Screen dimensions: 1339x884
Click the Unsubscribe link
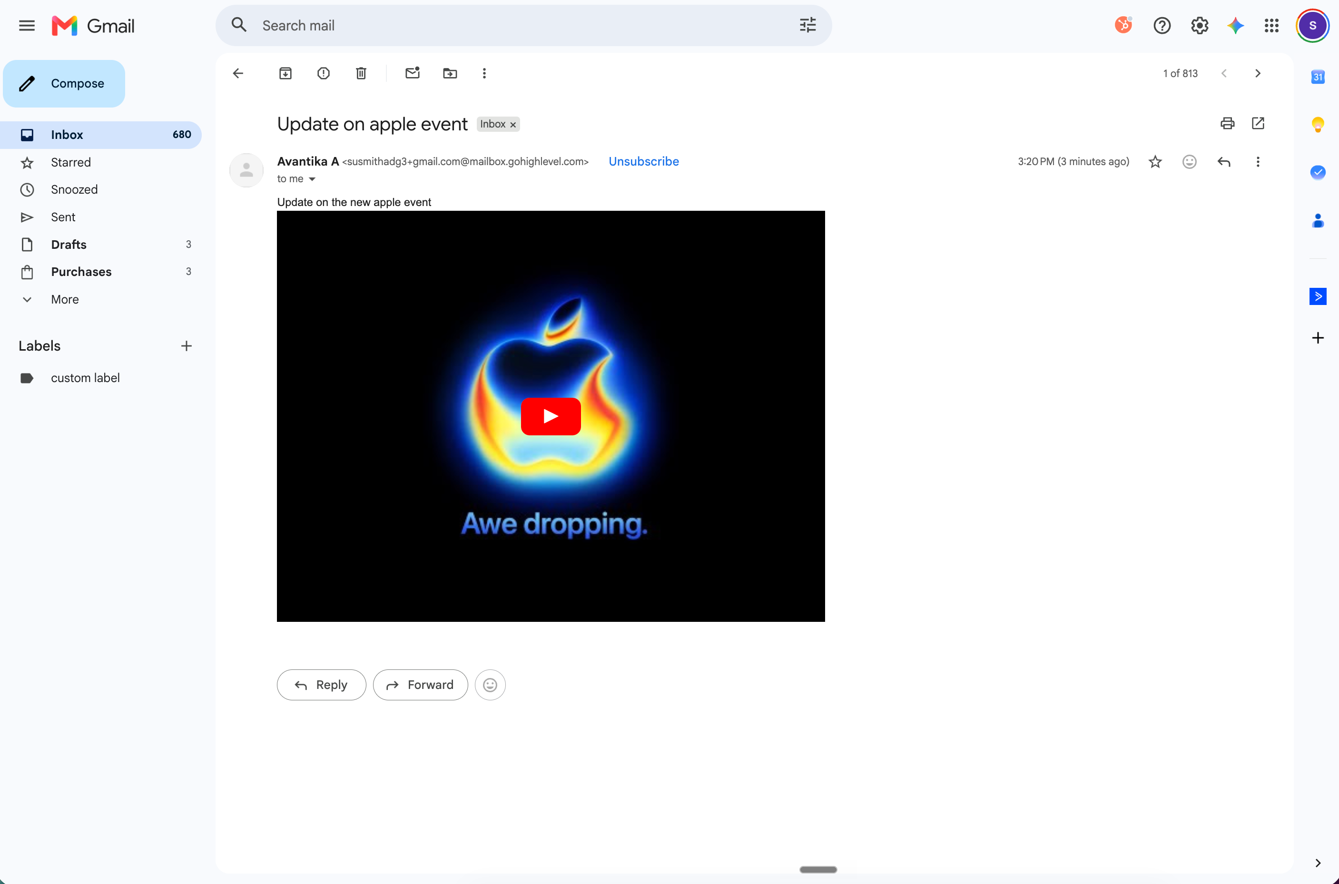pos(644,161)
